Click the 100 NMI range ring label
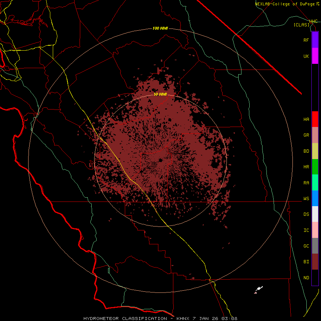Image resolution: width=321 pixels, height=321 pixels. (160, 28)
